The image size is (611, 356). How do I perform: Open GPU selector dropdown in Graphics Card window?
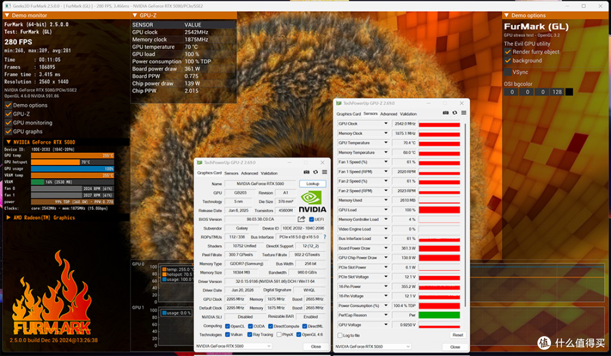(234, 346)
